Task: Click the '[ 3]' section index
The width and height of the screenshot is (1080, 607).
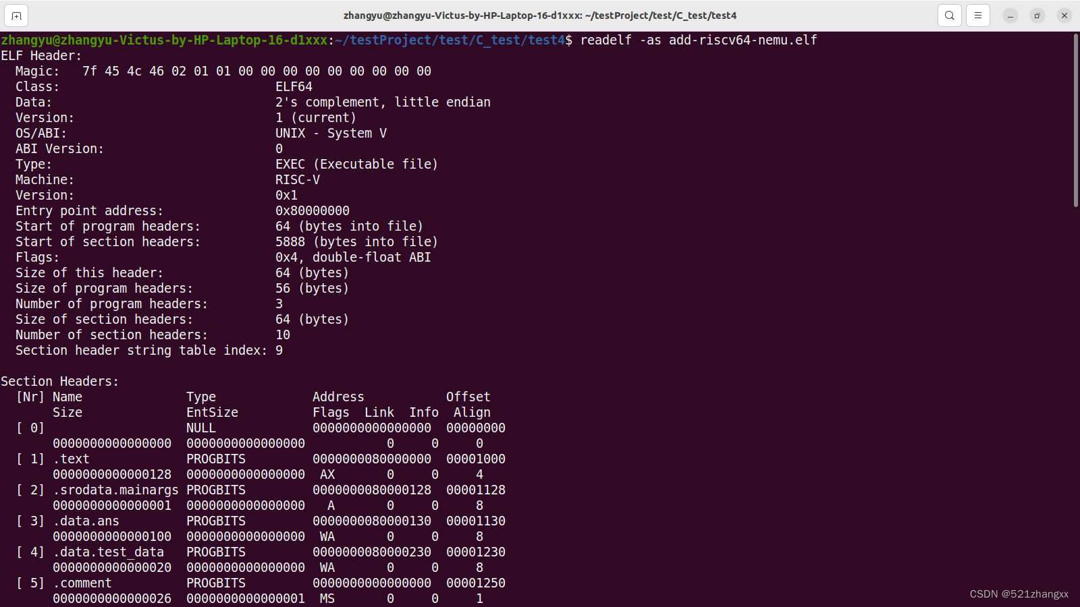Action: 30,521
